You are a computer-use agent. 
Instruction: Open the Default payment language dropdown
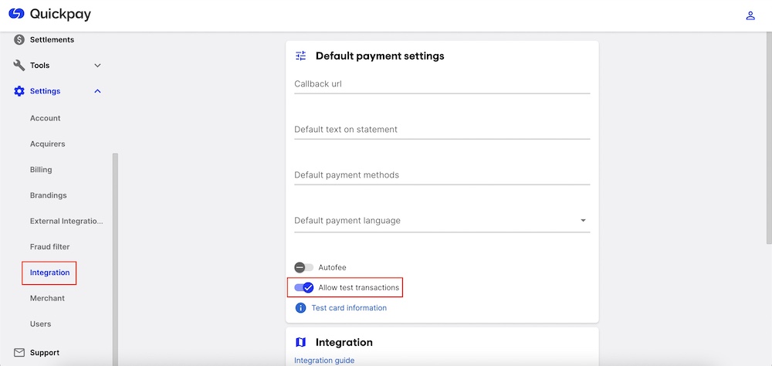583,221
